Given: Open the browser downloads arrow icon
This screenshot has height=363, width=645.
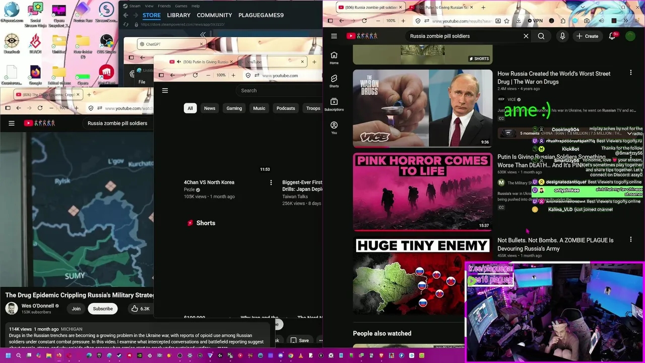Looking at the screenshot, I should 518,21.
